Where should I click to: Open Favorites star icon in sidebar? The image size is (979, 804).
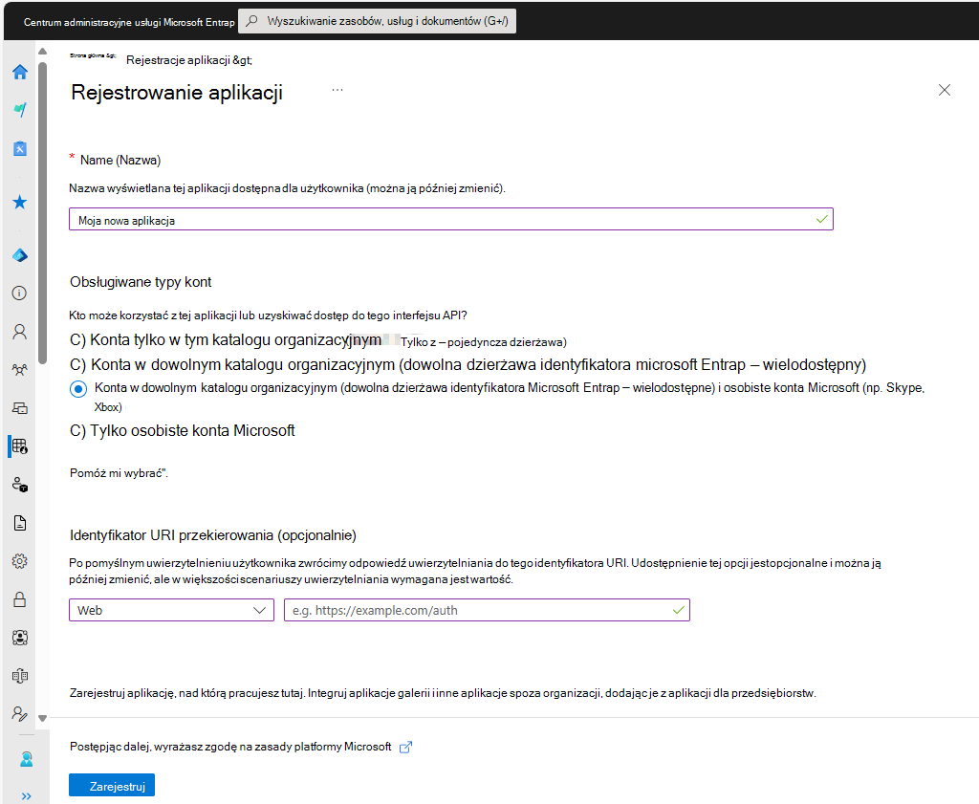tap(20, 203)
